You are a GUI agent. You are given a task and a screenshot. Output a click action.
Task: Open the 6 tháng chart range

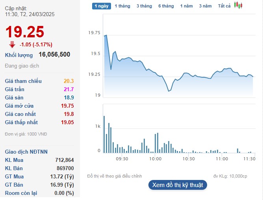point(166,6)
